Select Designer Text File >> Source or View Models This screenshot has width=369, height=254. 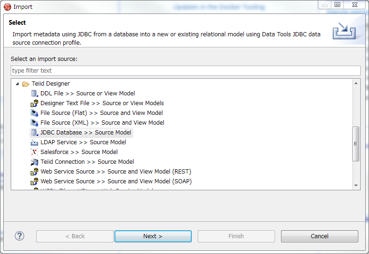point(102,103)
